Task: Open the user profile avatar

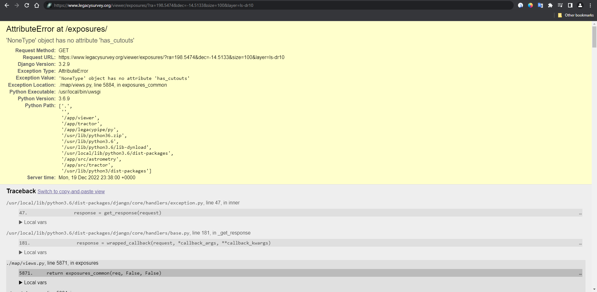Action: coord(580,5)
